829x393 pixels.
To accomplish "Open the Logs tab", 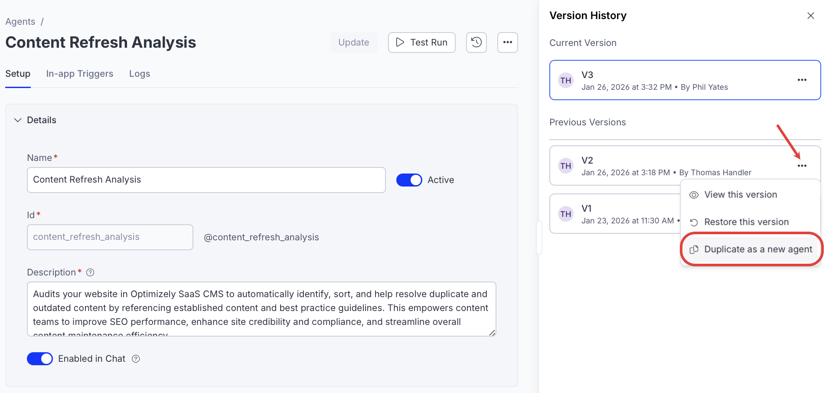I will coord(140,74).
